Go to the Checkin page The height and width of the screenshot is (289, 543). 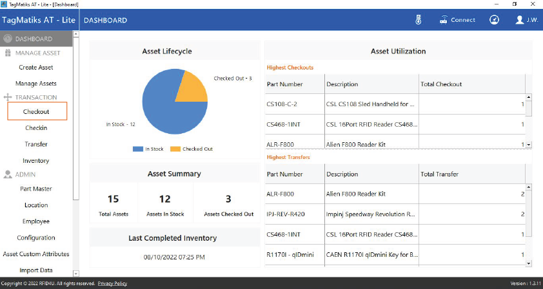36,128
